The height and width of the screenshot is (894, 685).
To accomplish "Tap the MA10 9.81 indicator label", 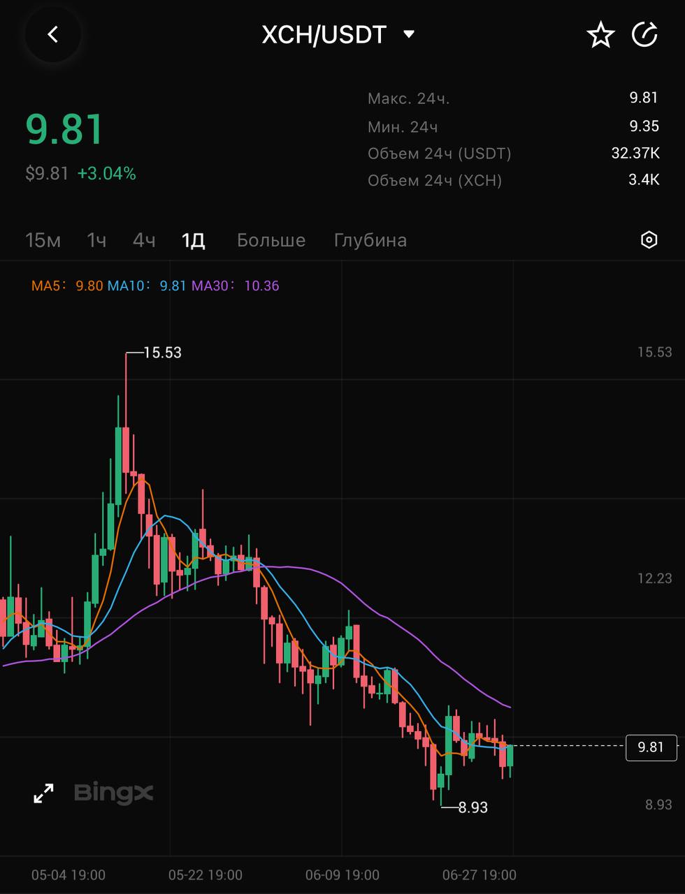I will 147,286.
